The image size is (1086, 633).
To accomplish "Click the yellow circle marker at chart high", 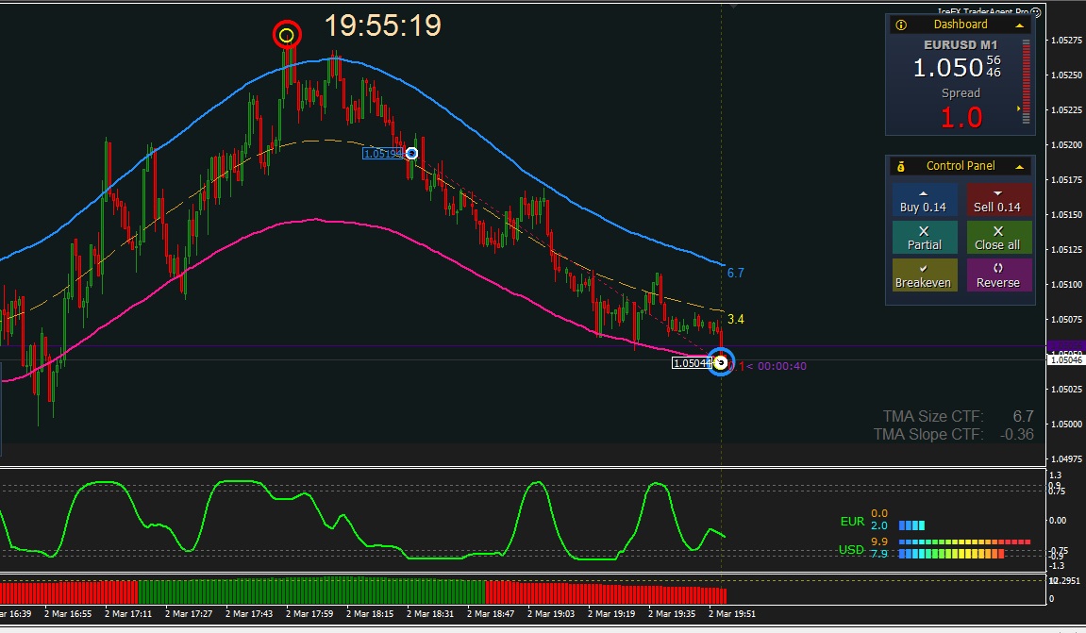I will click(287, 35).
